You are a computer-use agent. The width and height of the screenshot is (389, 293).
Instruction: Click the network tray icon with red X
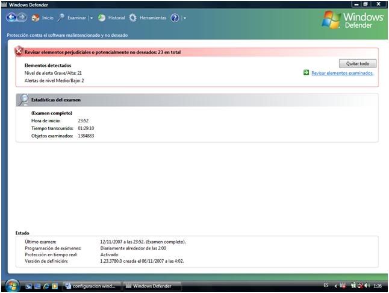click(x=360, y=286)
